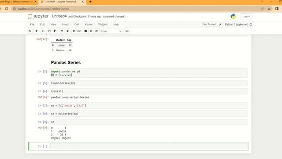The image size is (282, 159).
Task: Rename notebook by clicking Untitled4 title
Action: point(59,16)
